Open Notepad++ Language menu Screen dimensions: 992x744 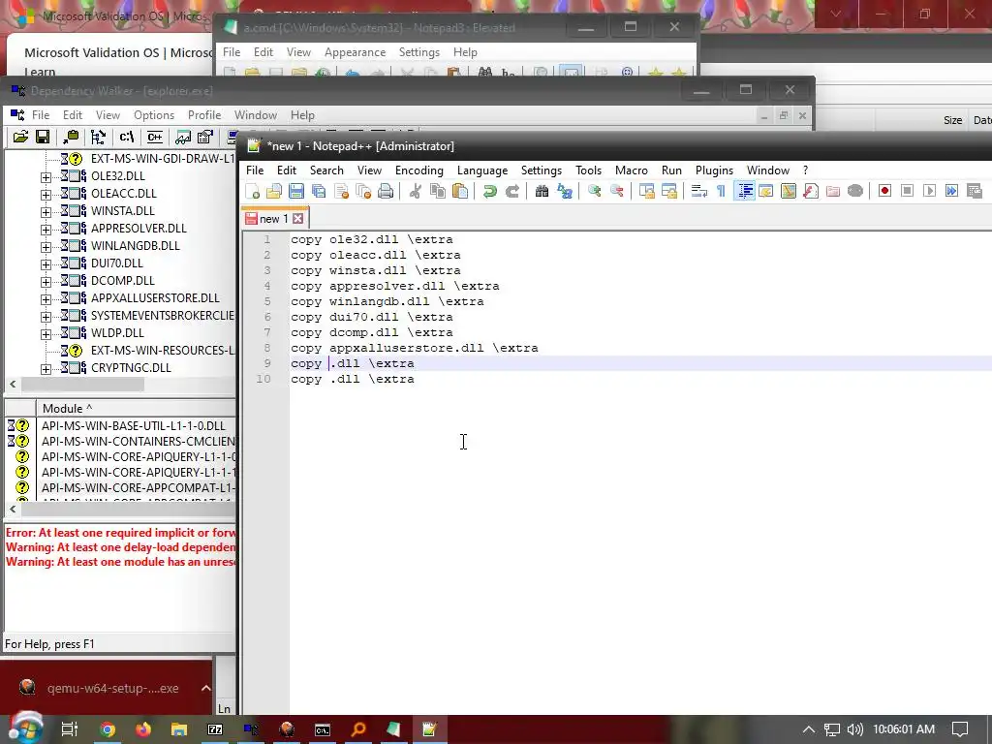(482, 170)
